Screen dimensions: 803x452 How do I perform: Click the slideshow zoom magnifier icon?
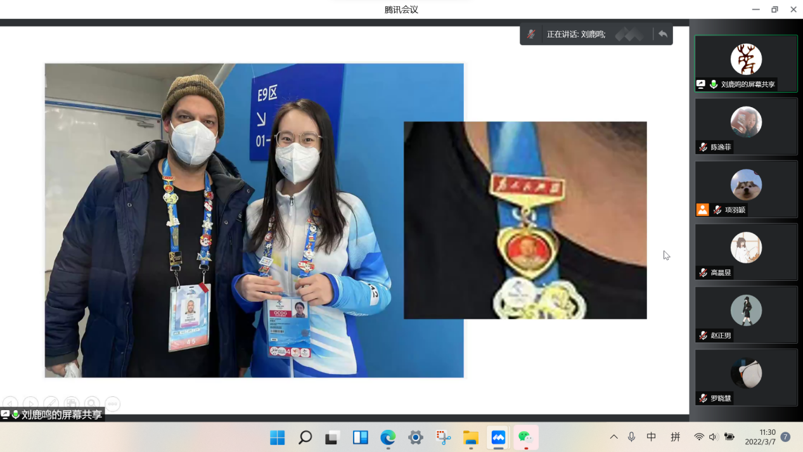(x=92, y=403)
